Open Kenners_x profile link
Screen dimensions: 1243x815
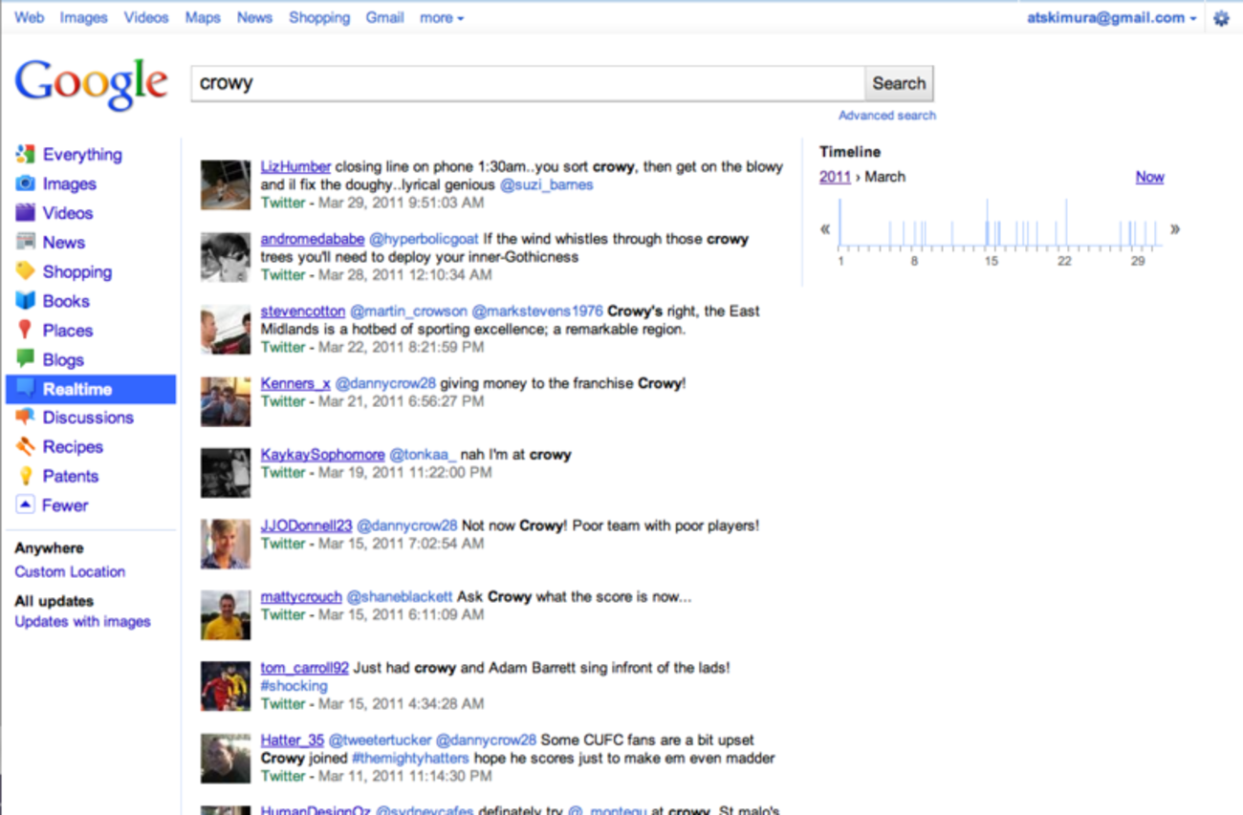295,383
